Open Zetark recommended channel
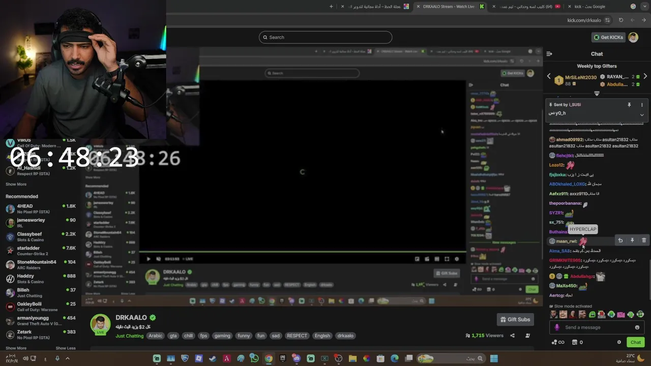 pyautogui.click(x=41, y=334)
